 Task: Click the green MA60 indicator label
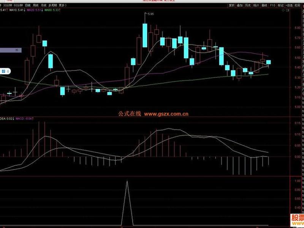click(52, 10)
